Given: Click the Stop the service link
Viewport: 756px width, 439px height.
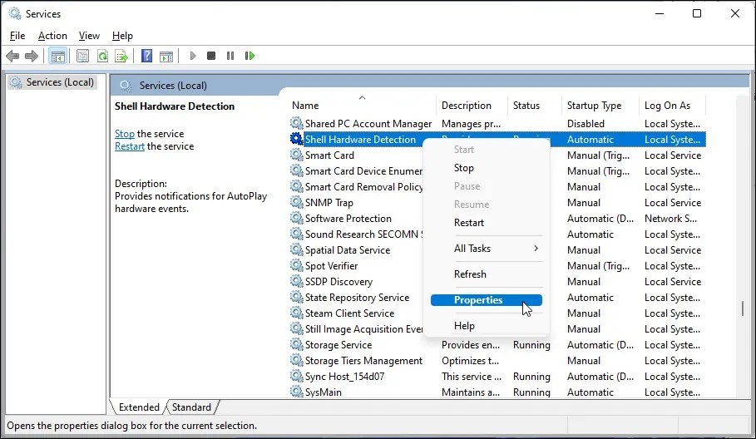Looking at the screenshot, I should (x=125, y=134).
